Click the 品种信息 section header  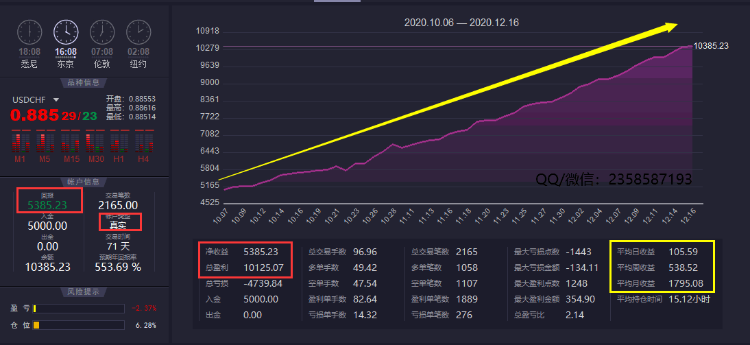pos(84,83)
